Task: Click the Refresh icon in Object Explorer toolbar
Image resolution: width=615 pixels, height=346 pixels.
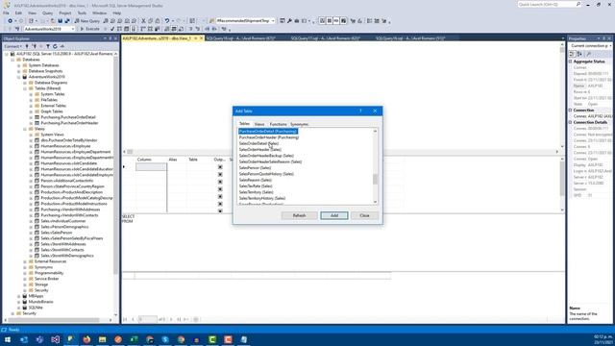Action: pyautogui.click(x=55, y=46)
